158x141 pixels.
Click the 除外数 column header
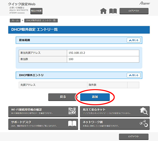click(x=107, y=85)
